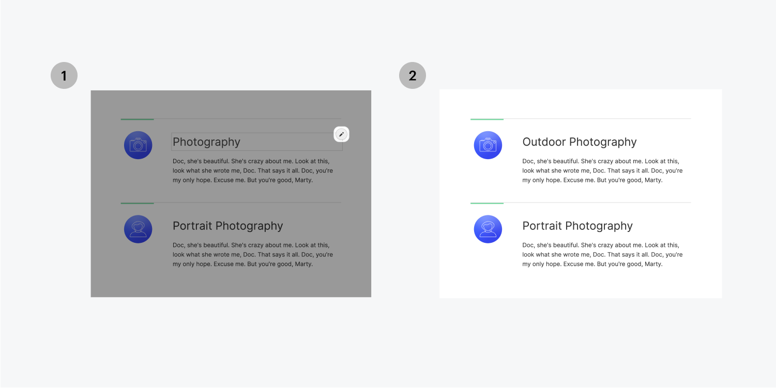The image size is (776, 388).
Task: Click the description paragraph under Portrait Photography in panel 1
Action: point(253,254)
